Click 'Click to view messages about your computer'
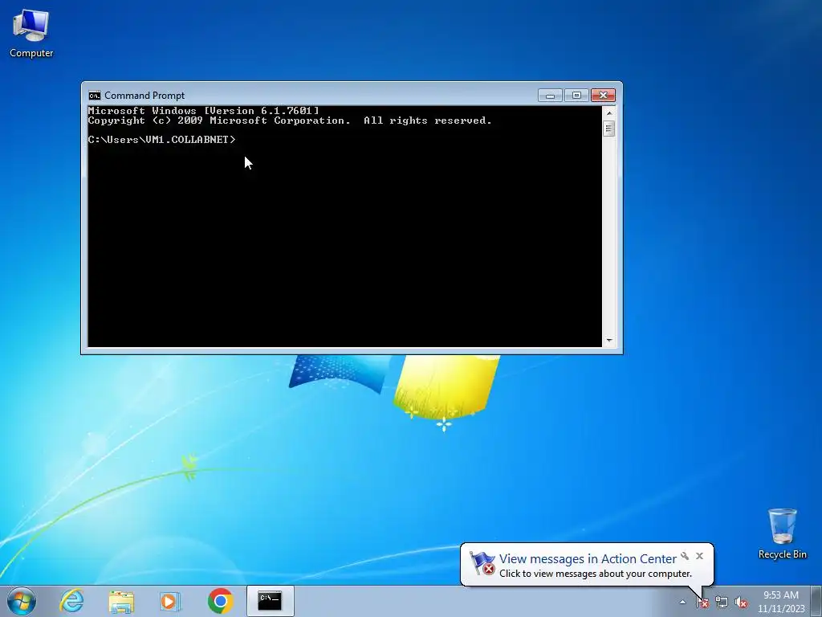The width and height of the screenshot is (822, 617). 595,574
